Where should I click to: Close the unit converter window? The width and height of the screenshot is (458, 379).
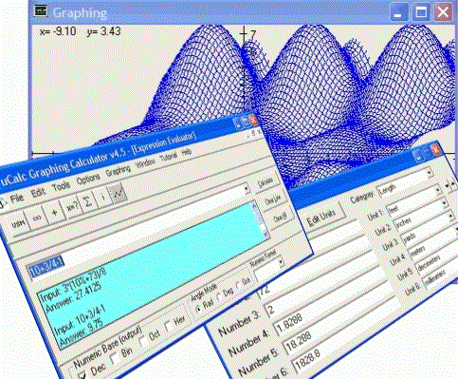click(436, 150)
